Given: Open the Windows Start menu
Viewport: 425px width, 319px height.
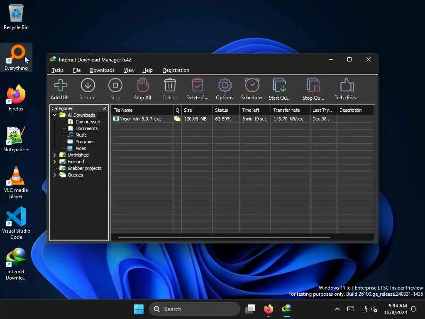Looking at the screenshot, I should pos(139,309).
